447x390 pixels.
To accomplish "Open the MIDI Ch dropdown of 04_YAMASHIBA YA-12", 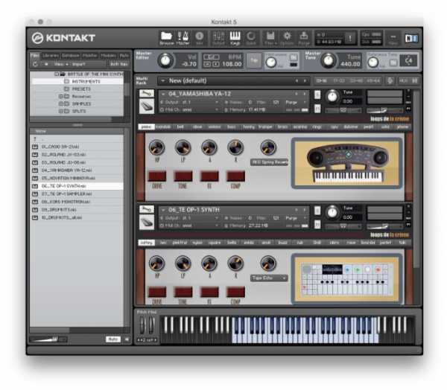I will click(189, 109).
